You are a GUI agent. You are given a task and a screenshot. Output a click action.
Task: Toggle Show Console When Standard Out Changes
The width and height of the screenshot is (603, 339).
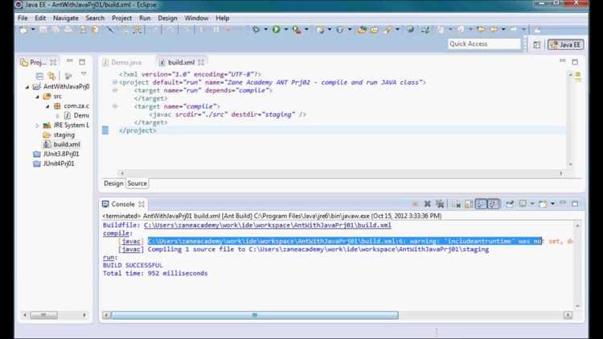click(x=481, y=204)
